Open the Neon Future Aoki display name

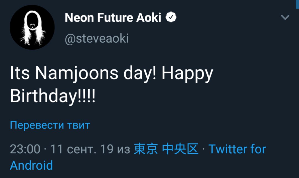coord(113,18)
